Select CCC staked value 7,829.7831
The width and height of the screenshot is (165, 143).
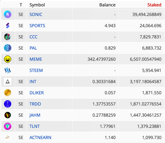(150, 37)
